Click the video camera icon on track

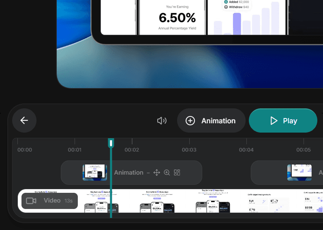coord(31,201)
